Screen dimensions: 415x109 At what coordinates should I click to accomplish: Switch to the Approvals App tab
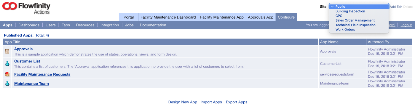(261, 17)
